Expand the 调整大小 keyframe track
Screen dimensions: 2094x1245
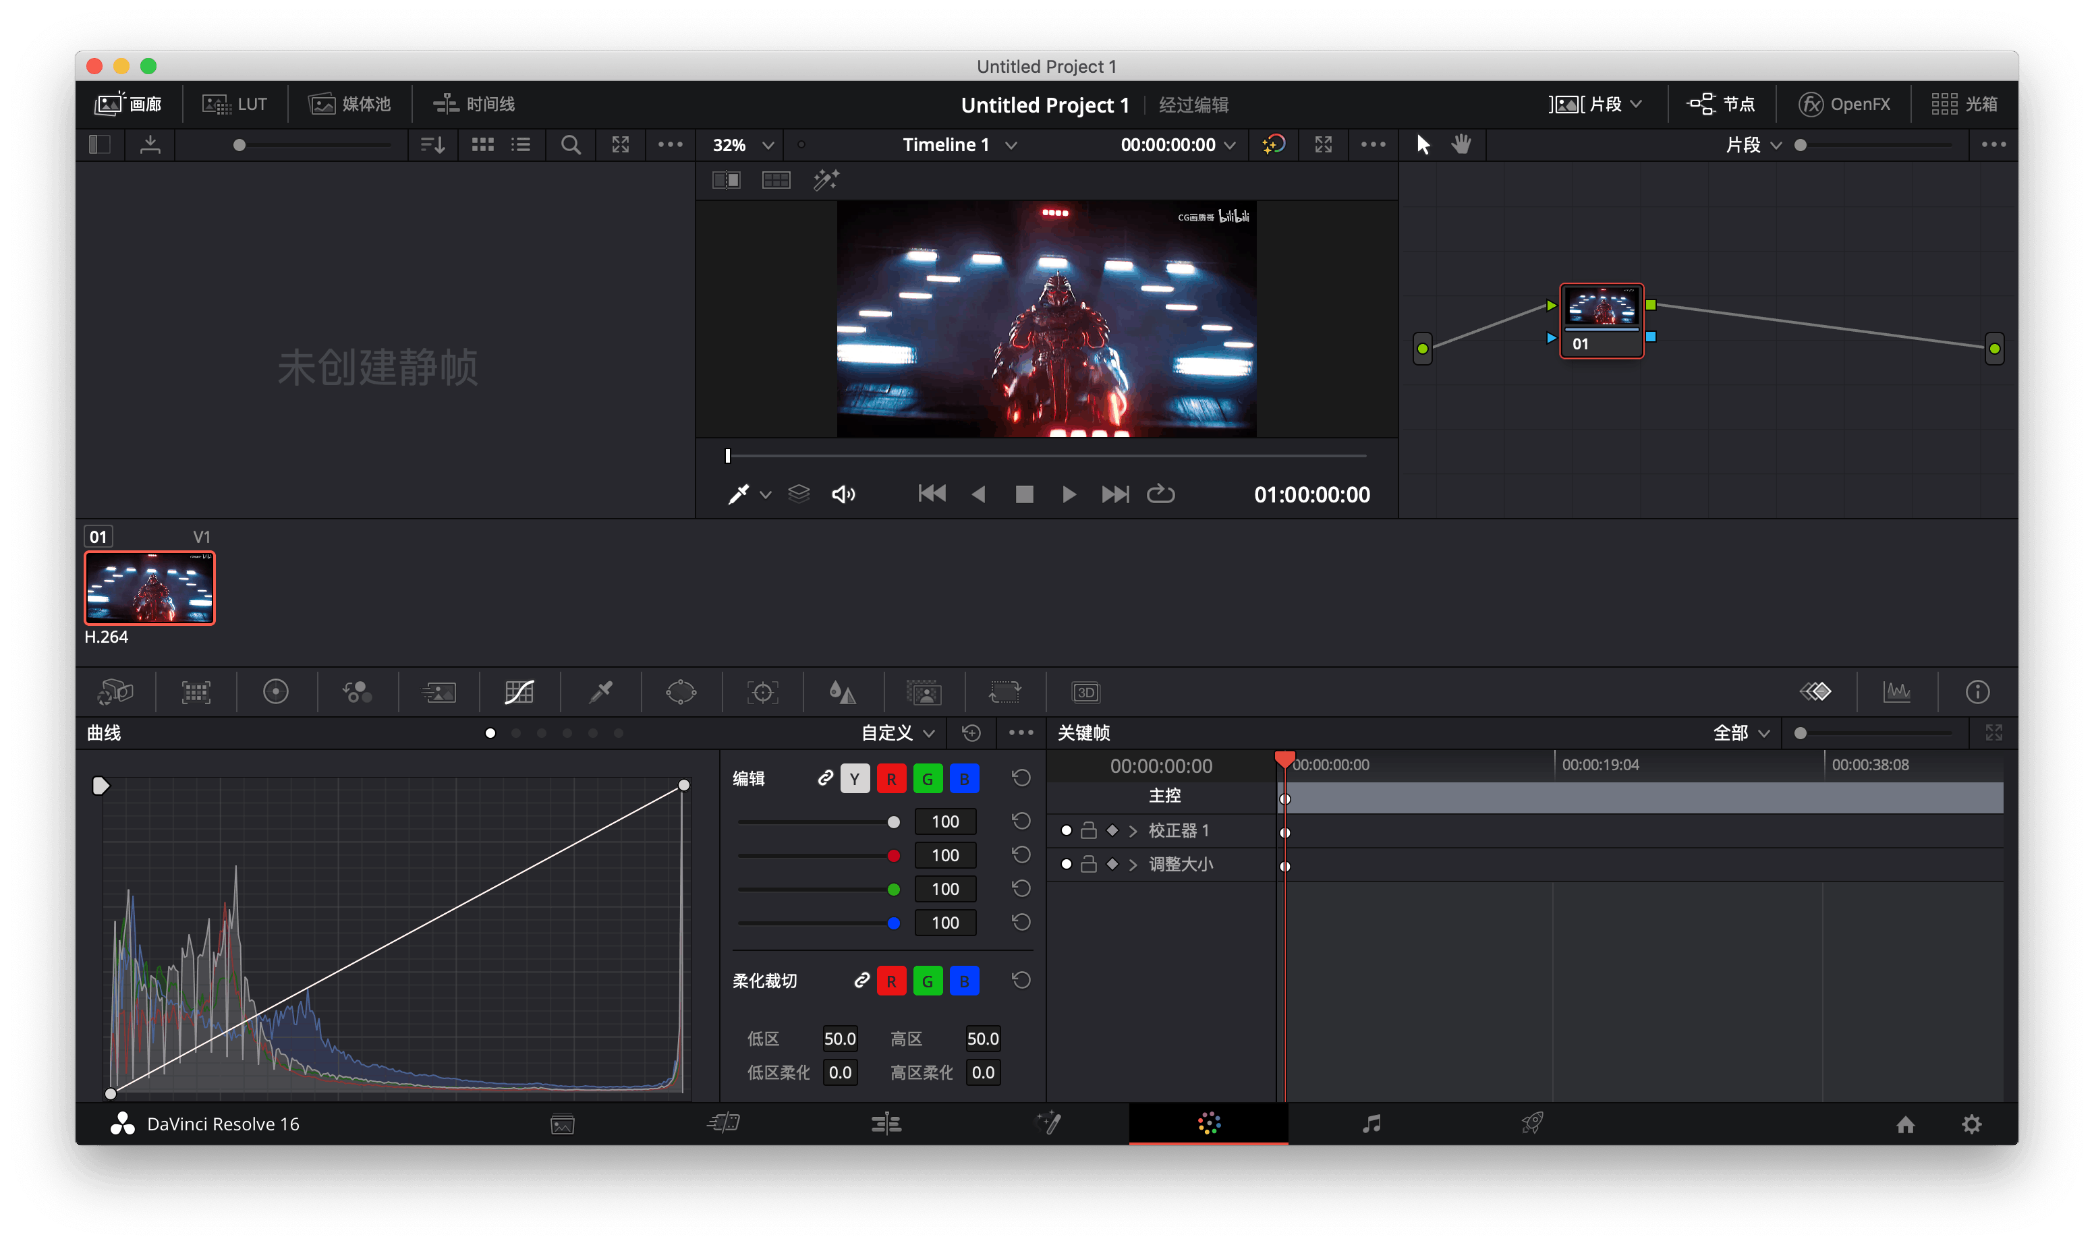pos(1133,865)
